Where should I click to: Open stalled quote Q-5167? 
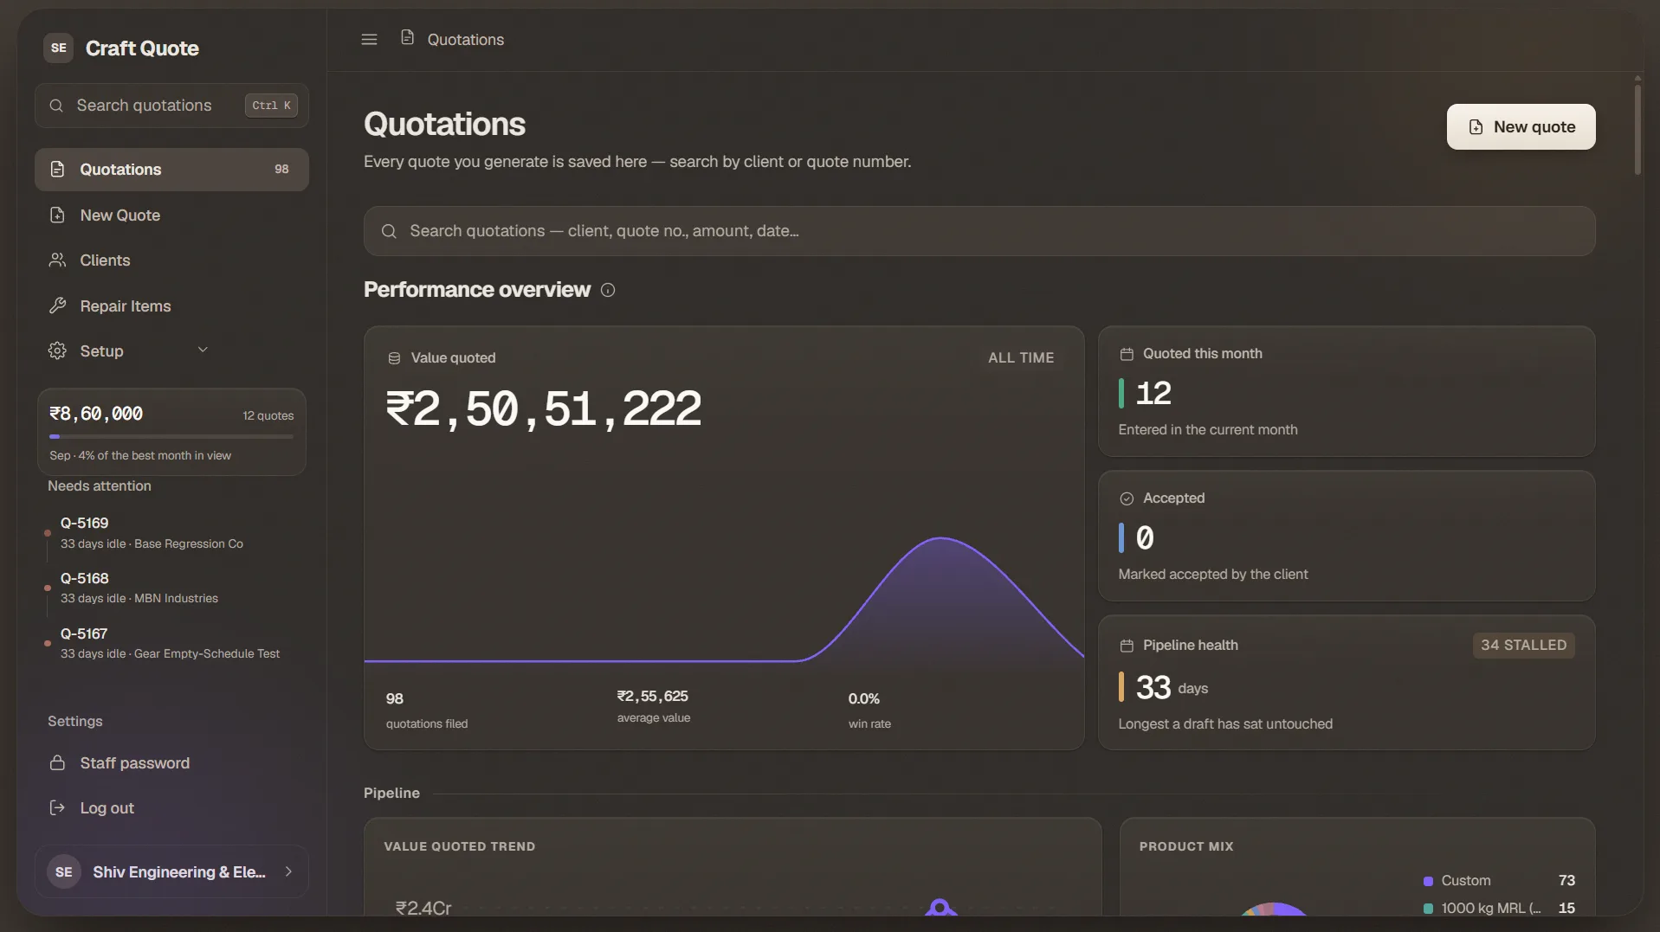(x=171, y=644)
